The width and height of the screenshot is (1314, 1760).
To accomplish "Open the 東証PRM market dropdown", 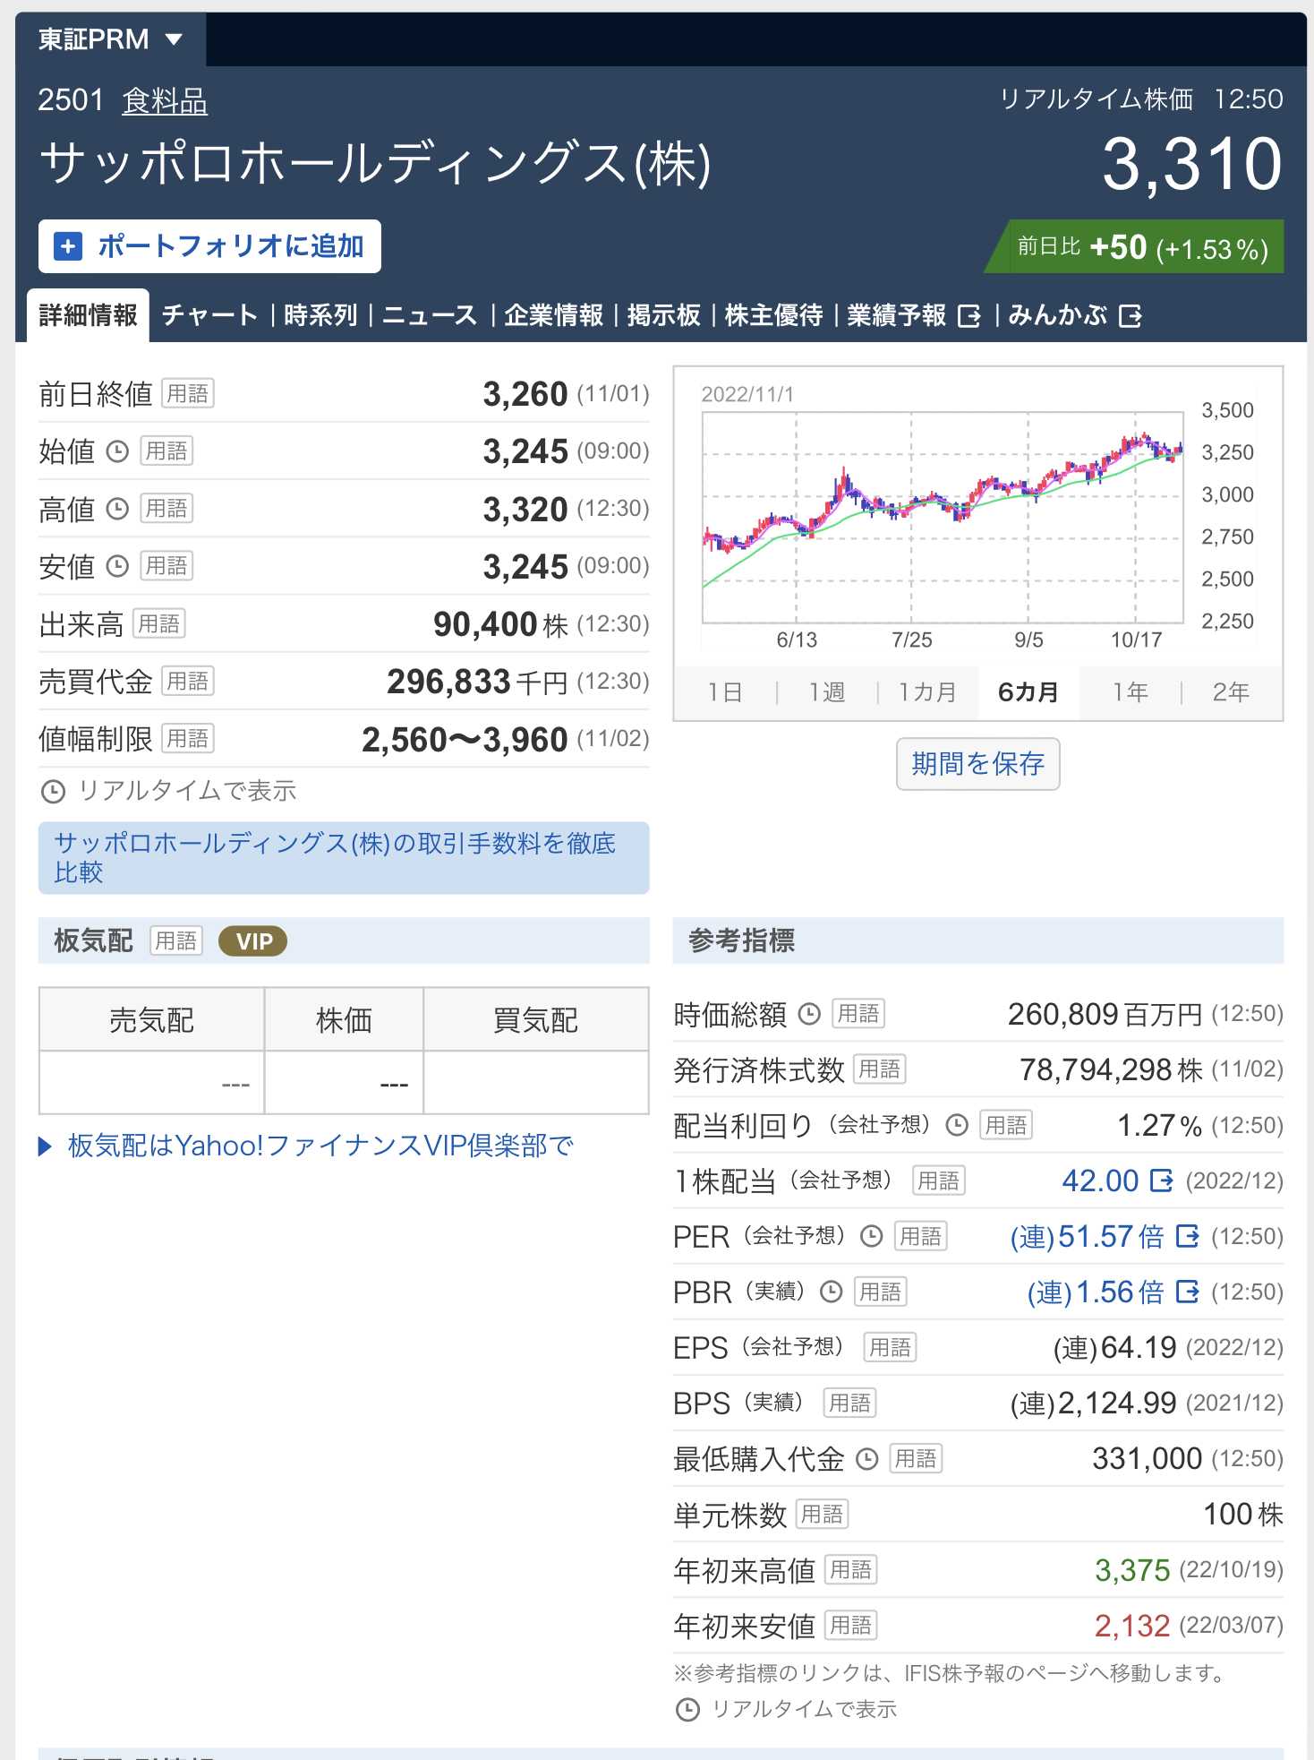I will pyautogui.click(x=110, y=39).
